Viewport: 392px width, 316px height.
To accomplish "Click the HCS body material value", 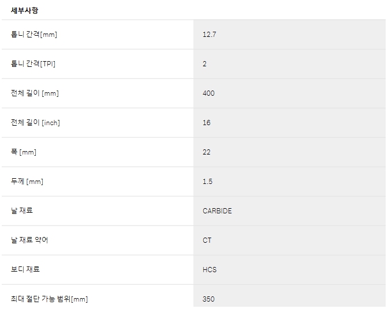I will tap(210, 270).
